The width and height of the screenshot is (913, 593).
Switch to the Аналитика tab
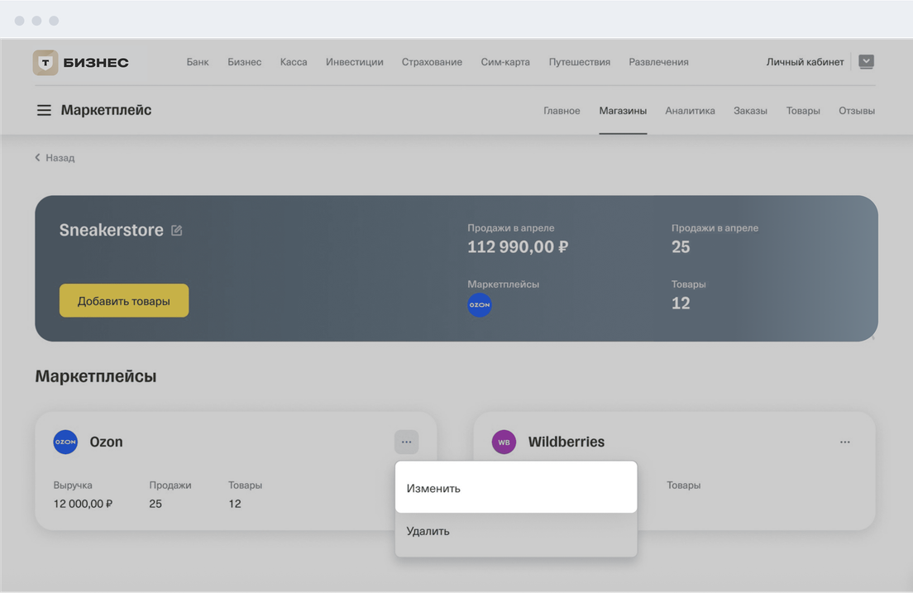[x=690, y=111]
